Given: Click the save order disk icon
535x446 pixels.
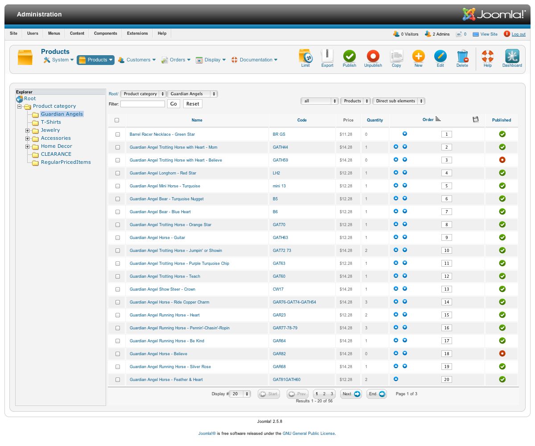Looking at the screenshot, I should (x=475, y=119).
